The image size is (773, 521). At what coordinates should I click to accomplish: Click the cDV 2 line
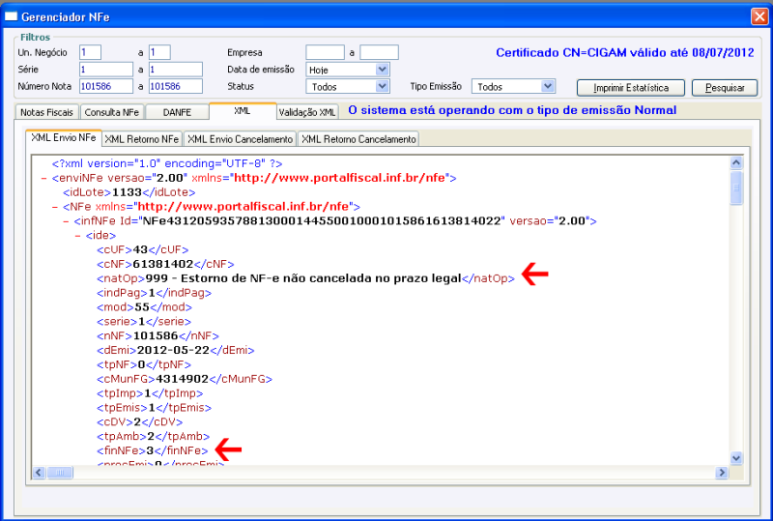(x=140, y=421)
